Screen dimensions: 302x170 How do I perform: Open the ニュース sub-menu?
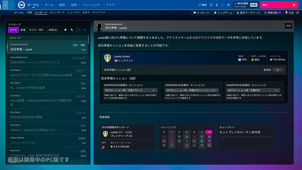[73, 12]
